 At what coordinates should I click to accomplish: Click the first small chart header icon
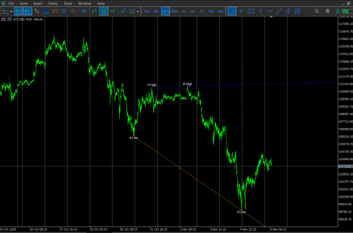click(x=3, y=19)
